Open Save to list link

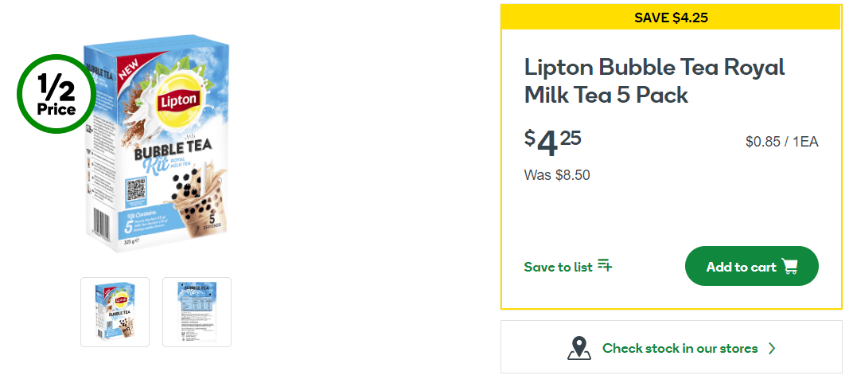[x=568, y=267]
